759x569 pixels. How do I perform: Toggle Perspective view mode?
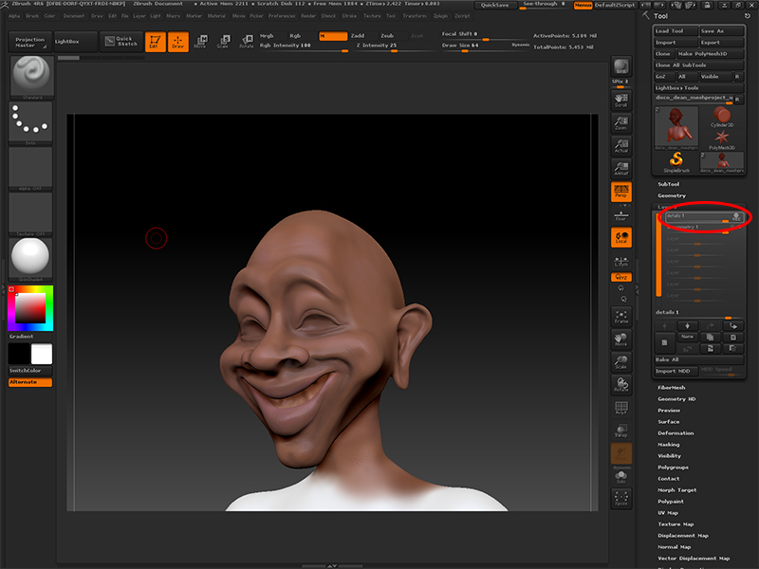click(x=621, y=192)
